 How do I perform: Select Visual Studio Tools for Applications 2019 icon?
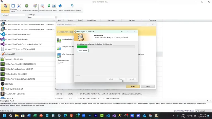pos(2,44)
